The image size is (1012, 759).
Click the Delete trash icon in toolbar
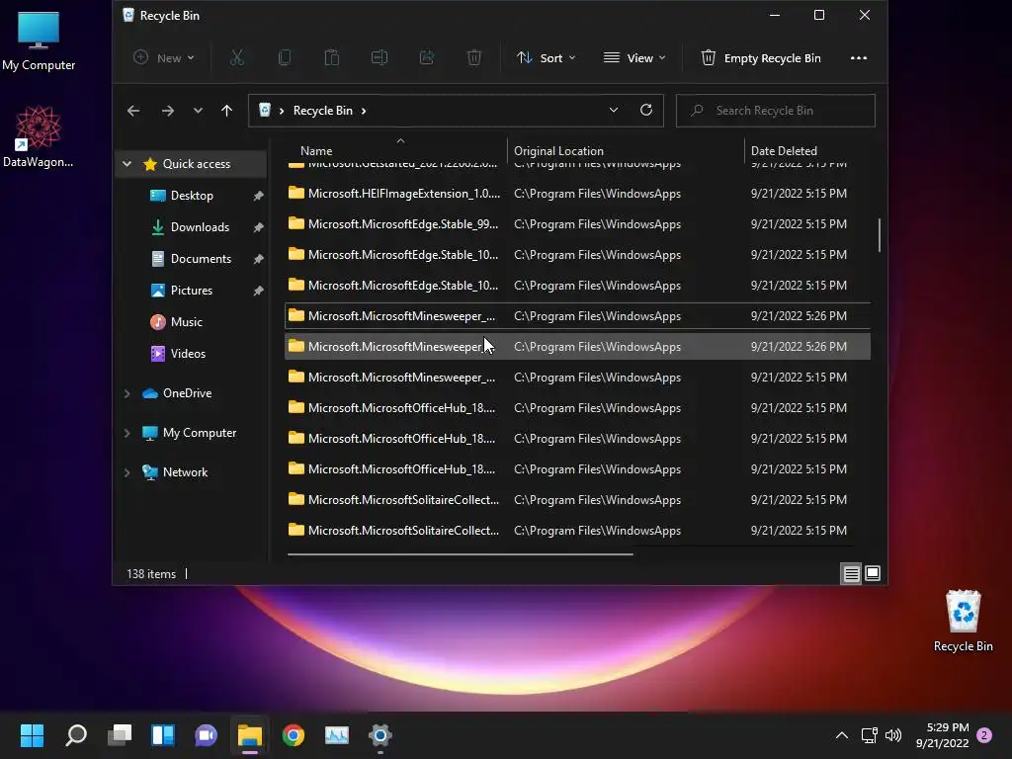coord(474,58)
